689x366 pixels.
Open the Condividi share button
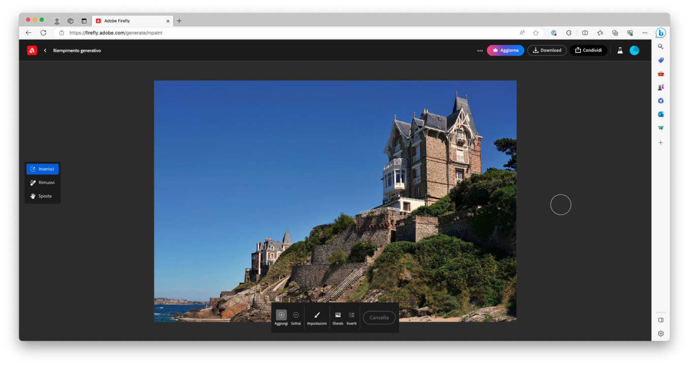pos(588,50)
